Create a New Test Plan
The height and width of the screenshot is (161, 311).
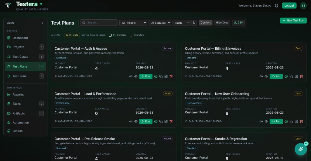click(x=293, y=20)
